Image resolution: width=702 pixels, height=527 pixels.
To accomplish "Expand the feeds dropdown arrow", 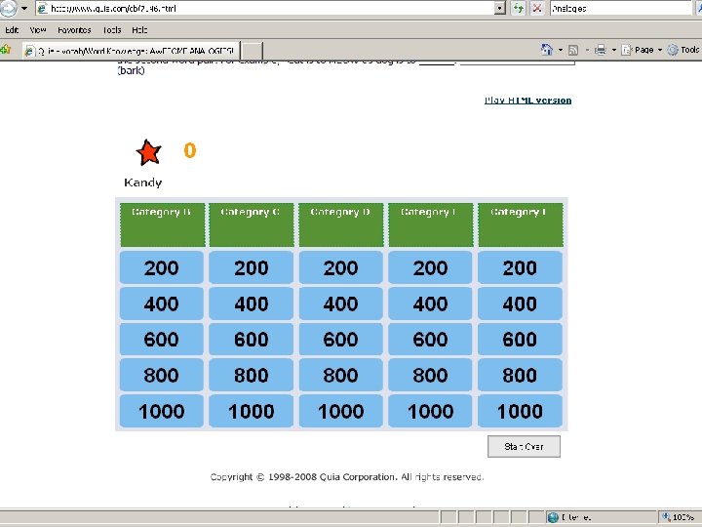I will click(x=587, y=50).
